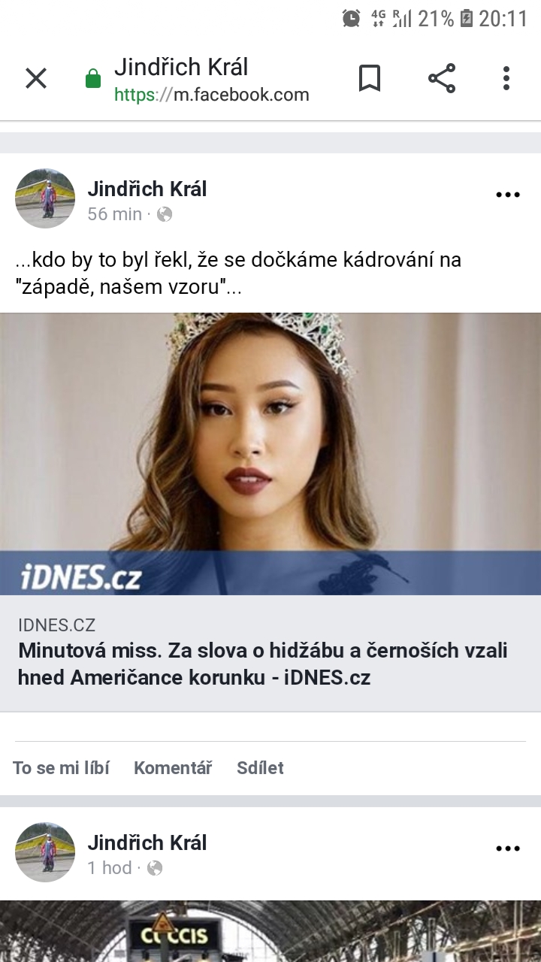Open the Minutová miss article headline link

(263, 664)
